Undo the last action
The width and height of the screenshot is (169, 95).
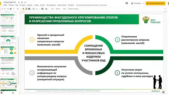click(5, 9)
